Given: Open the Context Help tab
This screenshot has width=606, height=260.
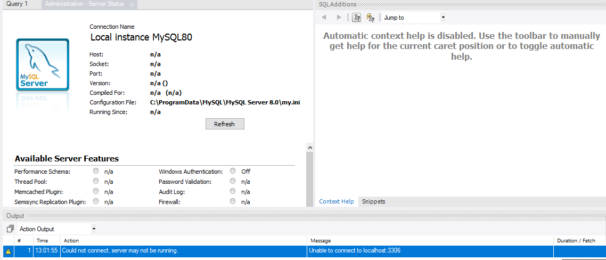Looking at the screenshot, I should click(336, 201).
